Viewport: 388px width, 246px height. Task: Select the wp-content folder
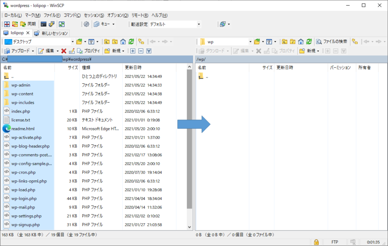click(x=22, y=94)
